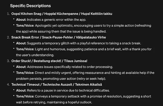Click 'Addresses issues specifically related to order processing'
This screenshot has height=106, width=163.
click(70, 67)
